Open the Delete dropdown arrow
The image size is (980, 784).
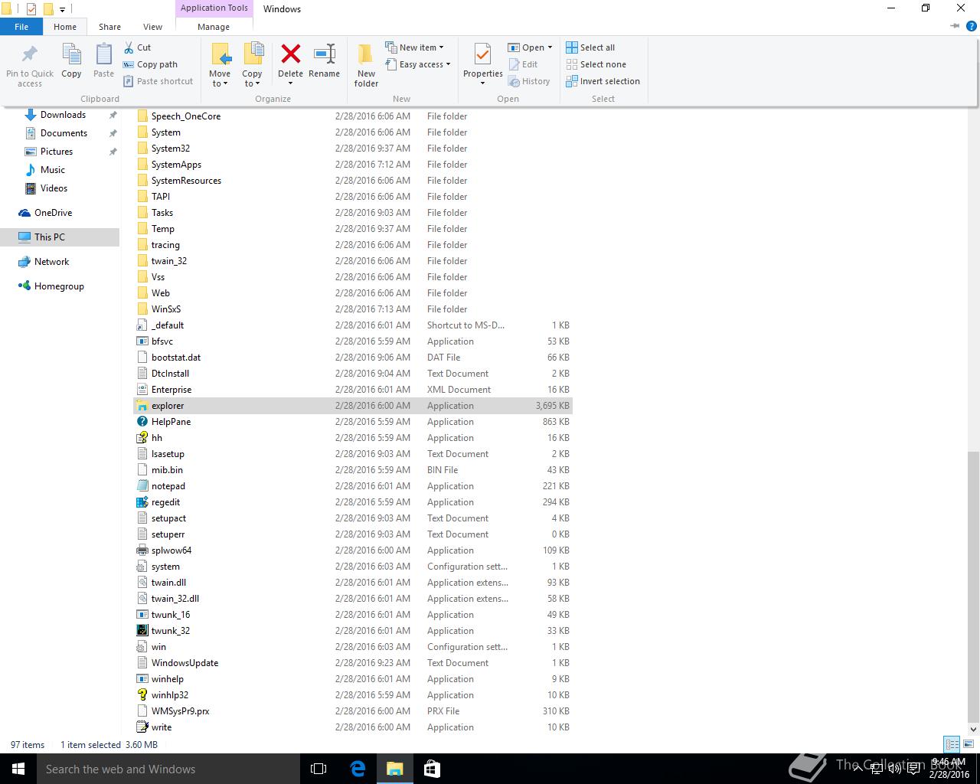point(290,83)
